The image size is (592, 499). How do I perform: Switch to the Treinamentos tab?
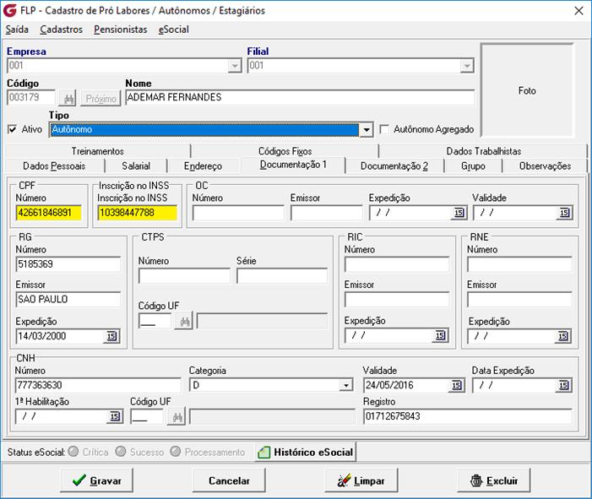click(x=98, y=151)
